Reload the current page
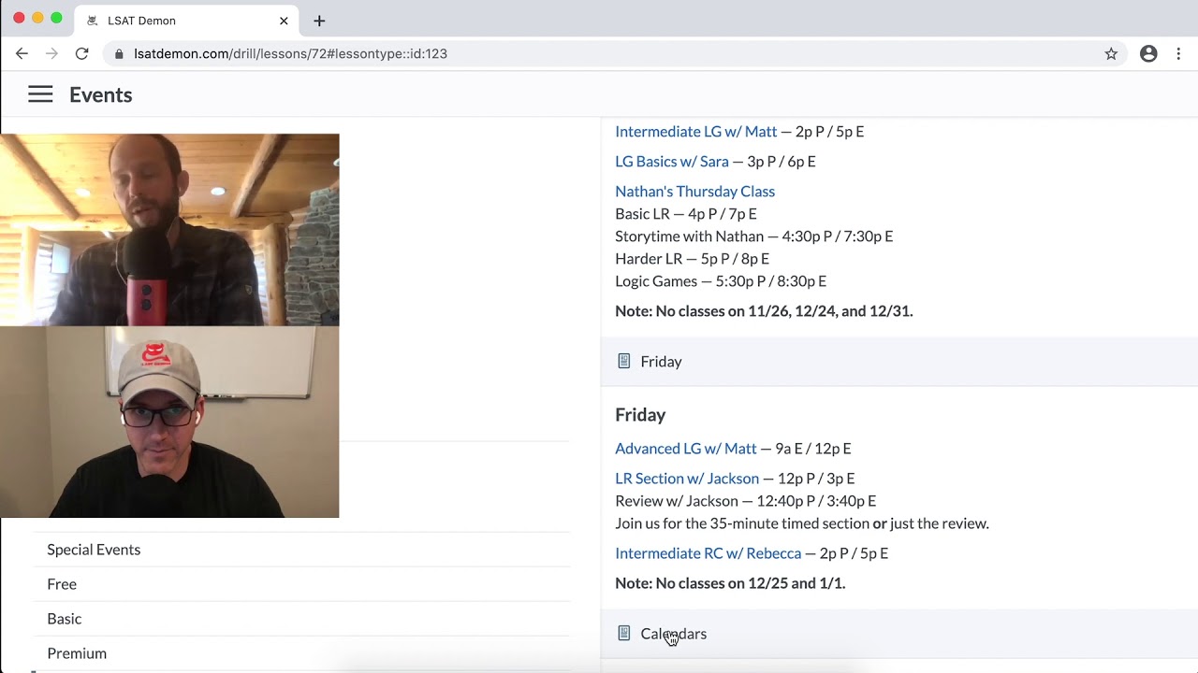The width and height of the screenshot is (1198, 673). click(81, 53)
